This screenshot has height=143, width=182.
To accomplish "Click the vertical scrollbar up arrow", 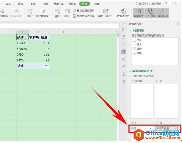I will coord(118,35).
